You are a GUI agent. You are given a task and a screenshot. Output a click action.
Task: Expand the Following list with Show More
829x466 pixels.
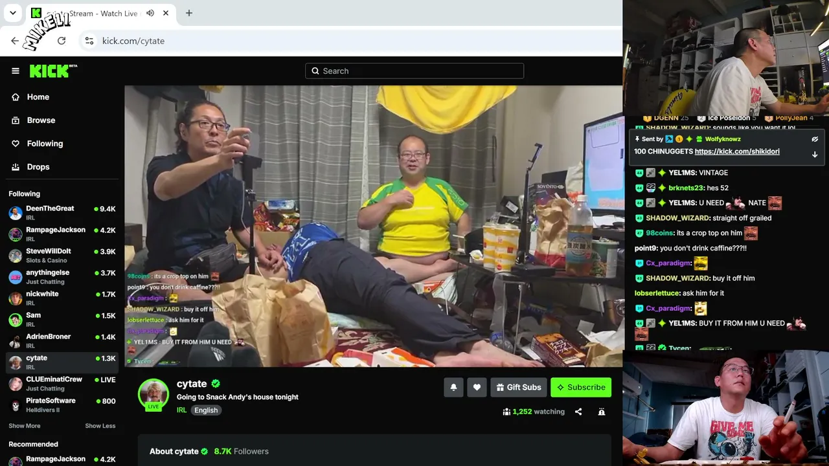tap(25, 426)
